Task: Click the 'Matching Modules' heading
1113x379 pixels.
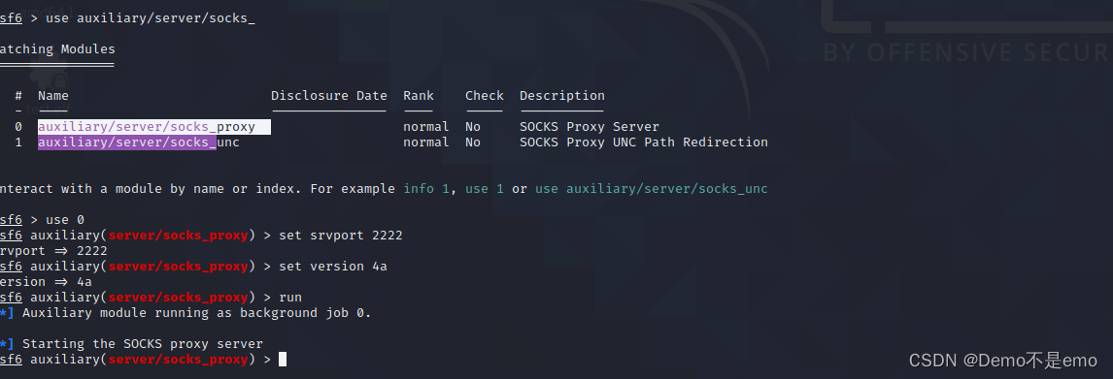Action: (57, 49)
